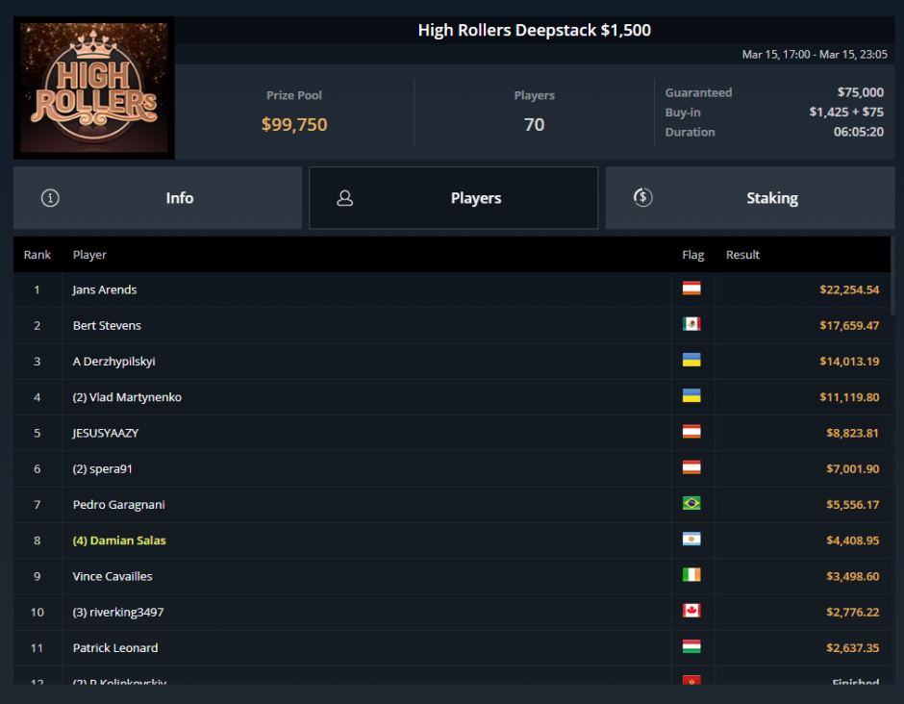Click the player list scrollbar
The height and width of the screenshot is (704, 904).
coord(893,276)
